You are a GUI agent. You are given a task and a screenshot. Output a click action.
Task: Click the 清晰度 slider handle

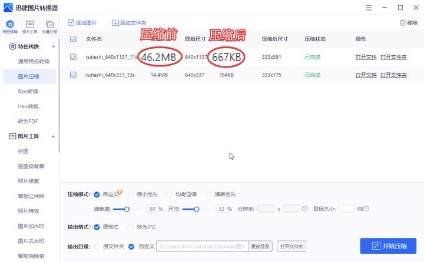pyautogui.click(x=127, y=209)
